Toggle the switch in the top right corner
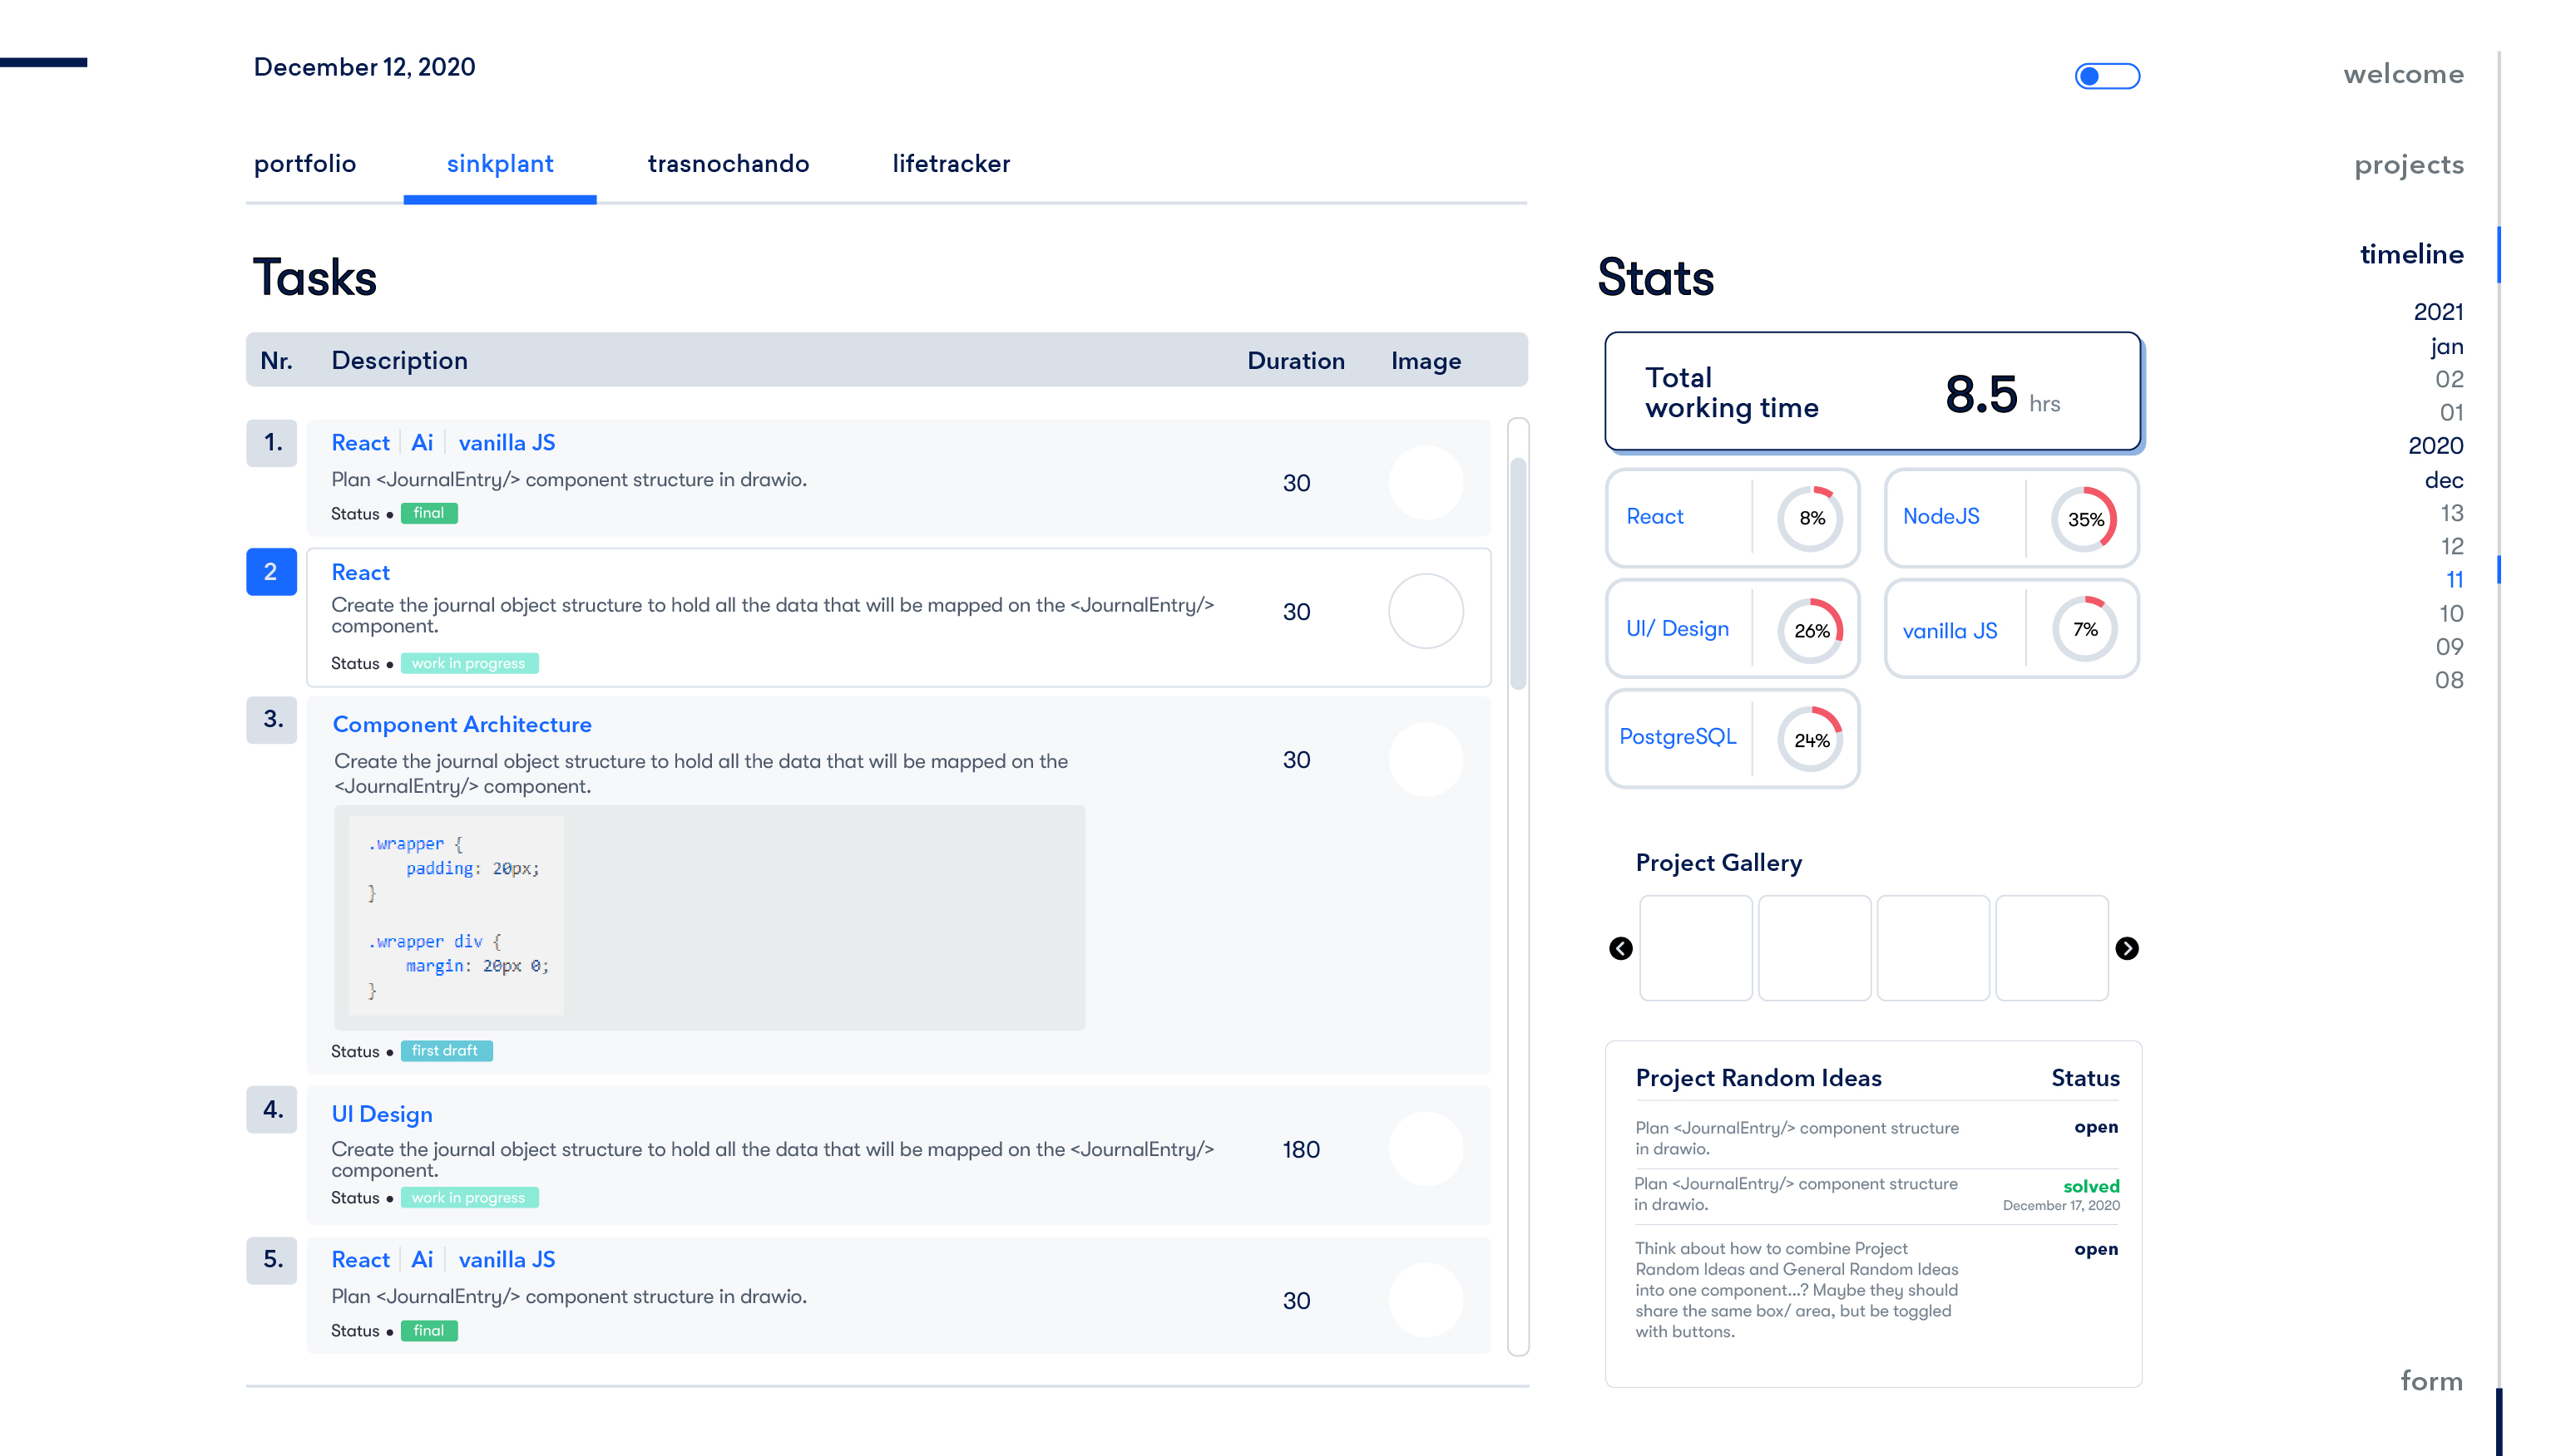 tap(2109, 75)
